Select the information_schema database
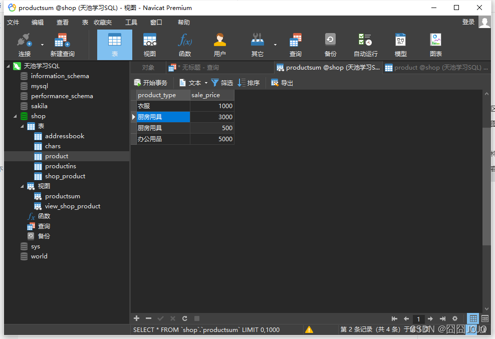Image resolution: width=495 pixels, height=339 pixels. coord(60,76)
